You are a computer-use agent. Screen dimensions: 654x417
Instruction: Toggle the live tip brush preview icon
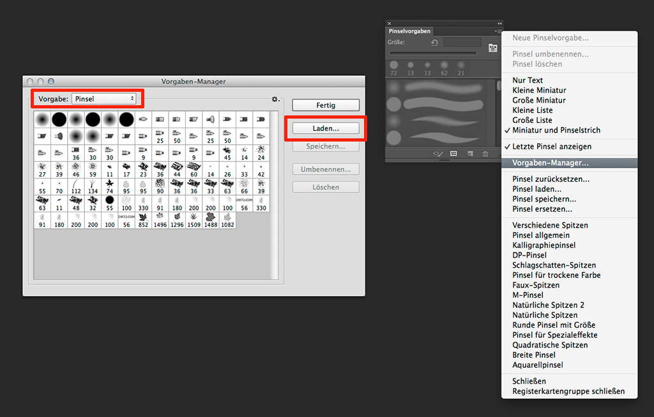(x=438, y=154)
